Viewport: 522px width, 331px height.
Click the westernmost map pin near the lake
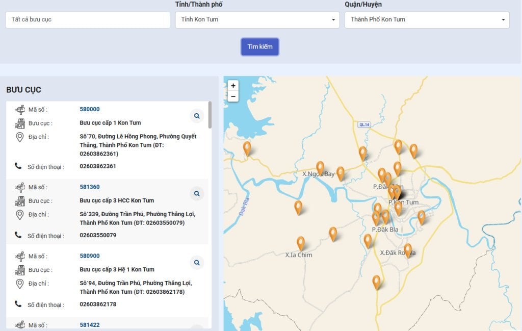tap(247, 148)
